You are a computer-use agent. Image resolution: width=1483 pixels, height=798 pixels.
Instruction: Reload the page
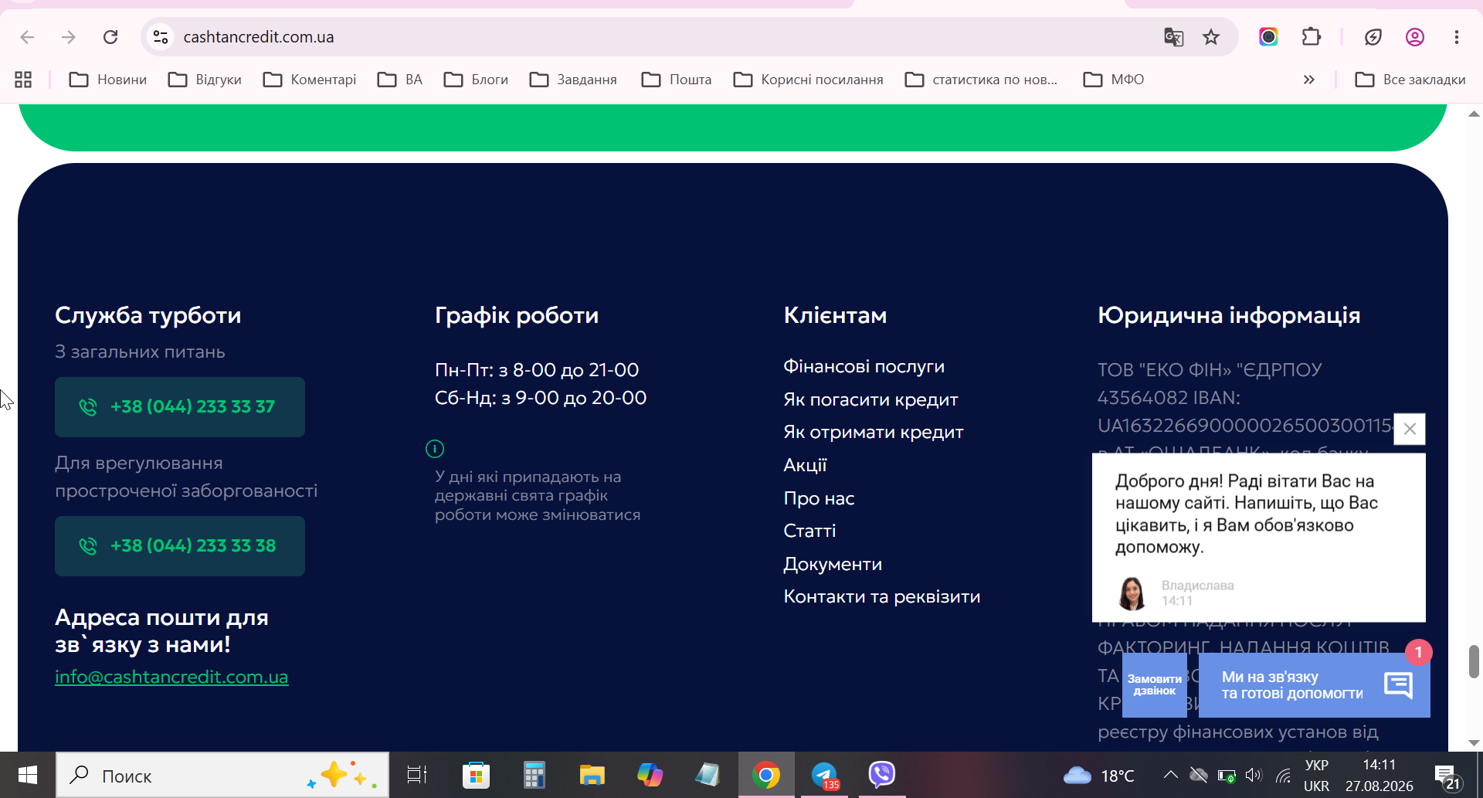pos(110,37)
